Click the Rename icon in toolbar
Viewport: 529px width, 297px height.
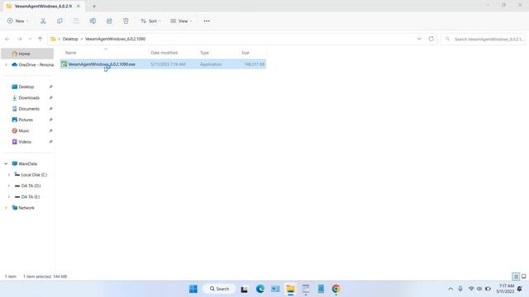[x=93, y=21]
